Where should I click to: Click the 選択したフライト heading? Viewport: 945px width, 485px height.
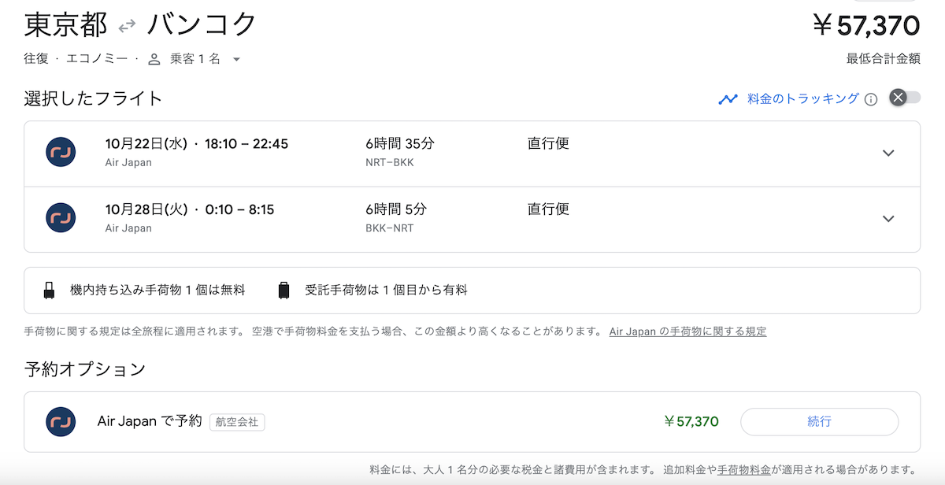(x=94, y=98)
